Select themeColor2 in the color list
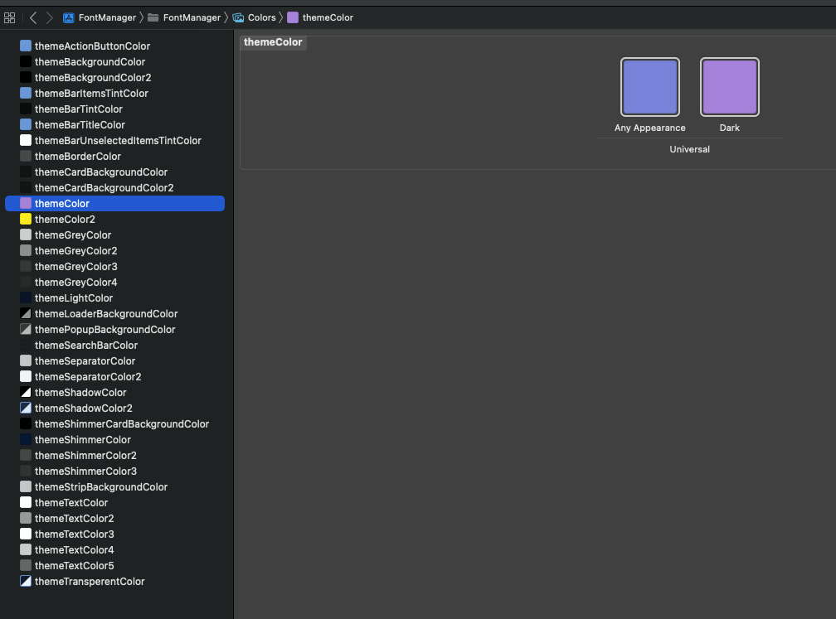This screenshot has height=619, width=836. coord(66,219)
